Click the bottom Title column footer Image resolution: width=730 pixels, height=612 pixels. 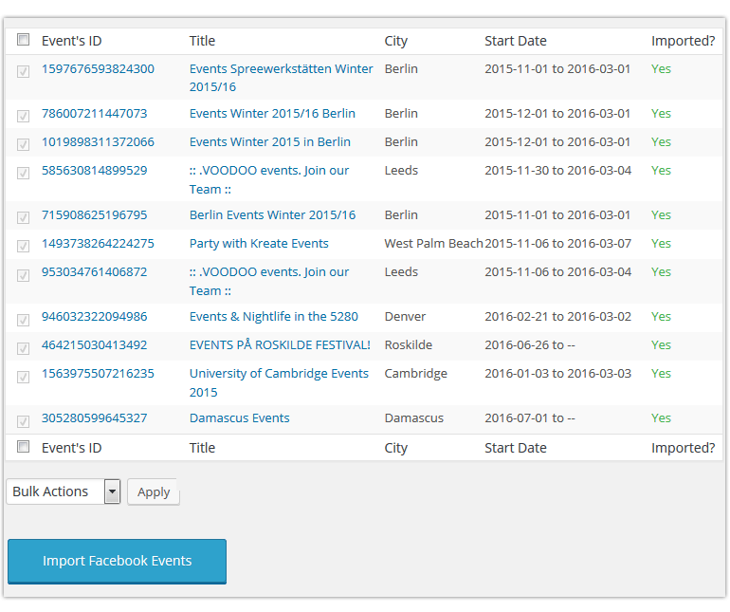click(202, 448)
